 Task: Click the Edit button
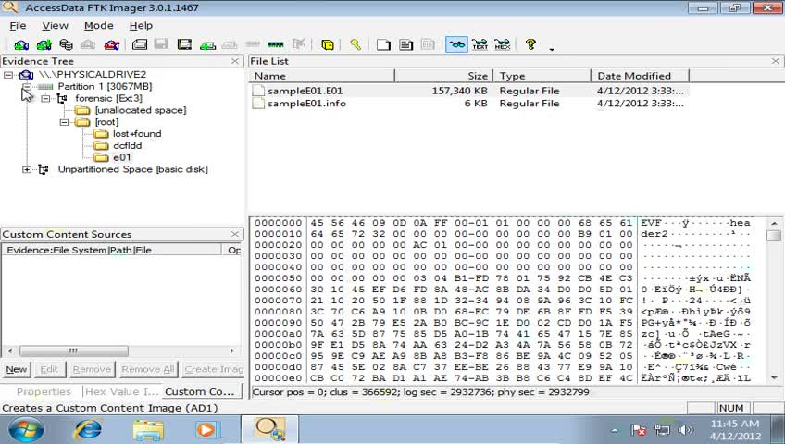pos(49,369)
